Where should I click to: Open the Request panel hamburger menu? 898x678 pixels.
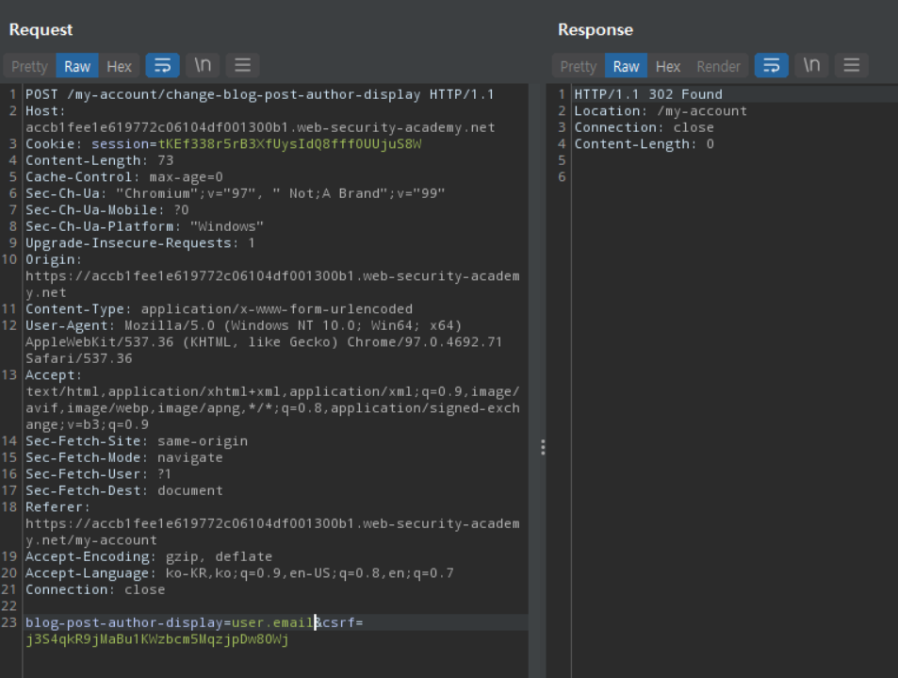coord(242,65)
